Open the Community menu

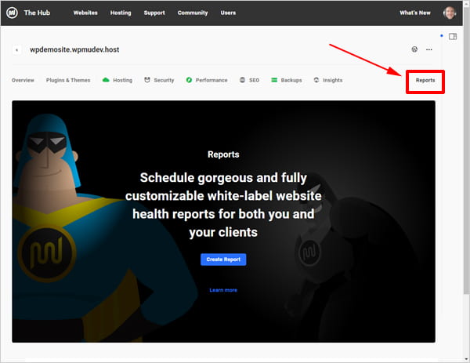pyautogui.click(x=193, y=13)
